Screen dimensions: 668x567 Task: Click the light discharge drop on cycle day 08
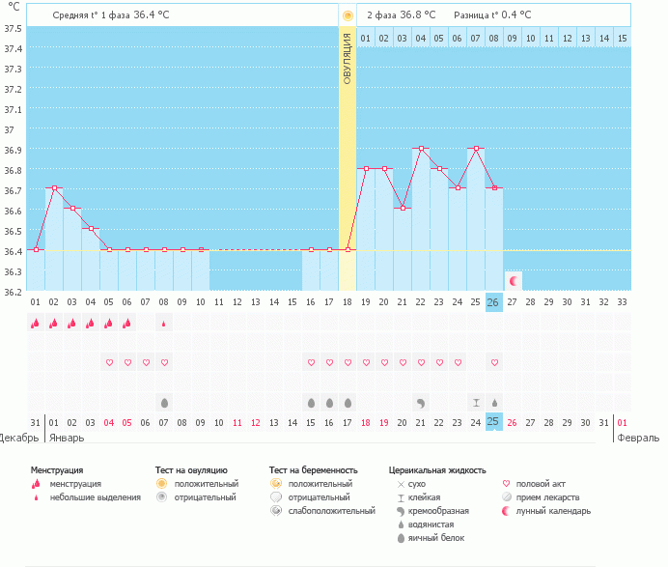(164, 324)
